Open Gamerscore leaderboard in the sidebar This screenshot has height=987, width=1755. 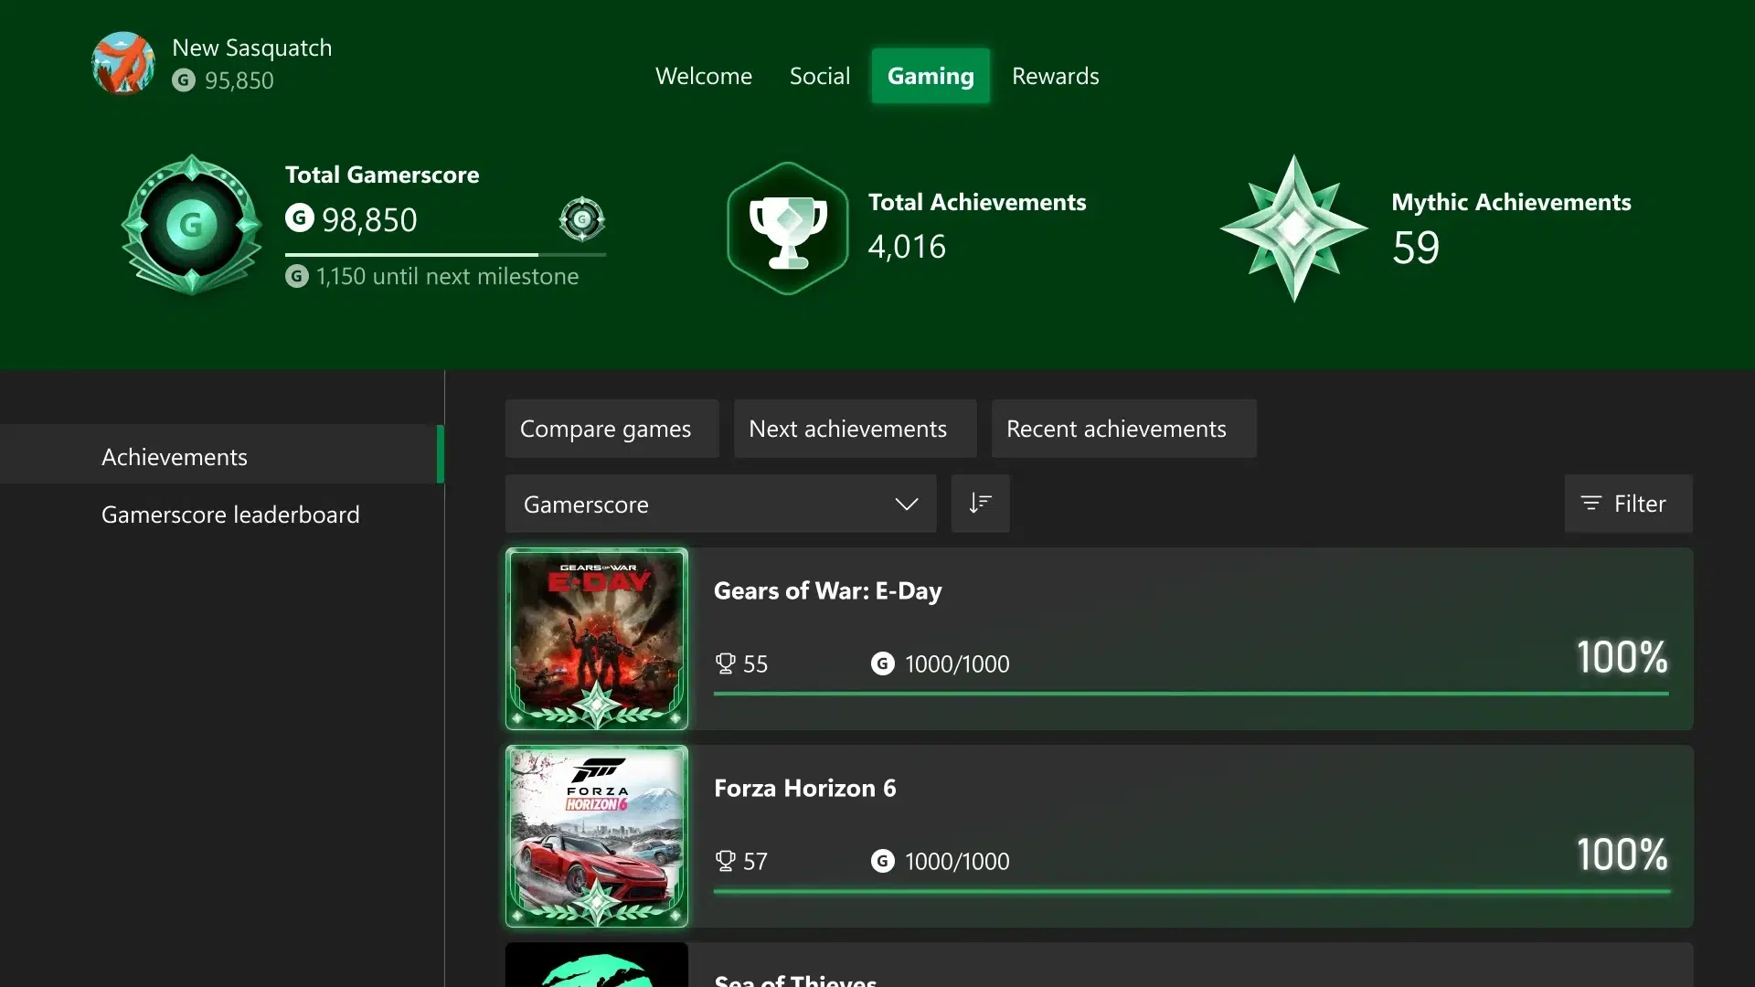[230, 515]
